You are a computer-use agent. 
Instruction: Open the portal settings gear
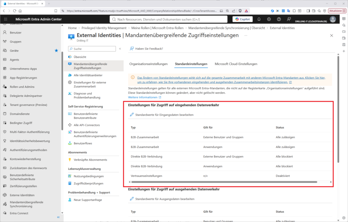point(269,19)
